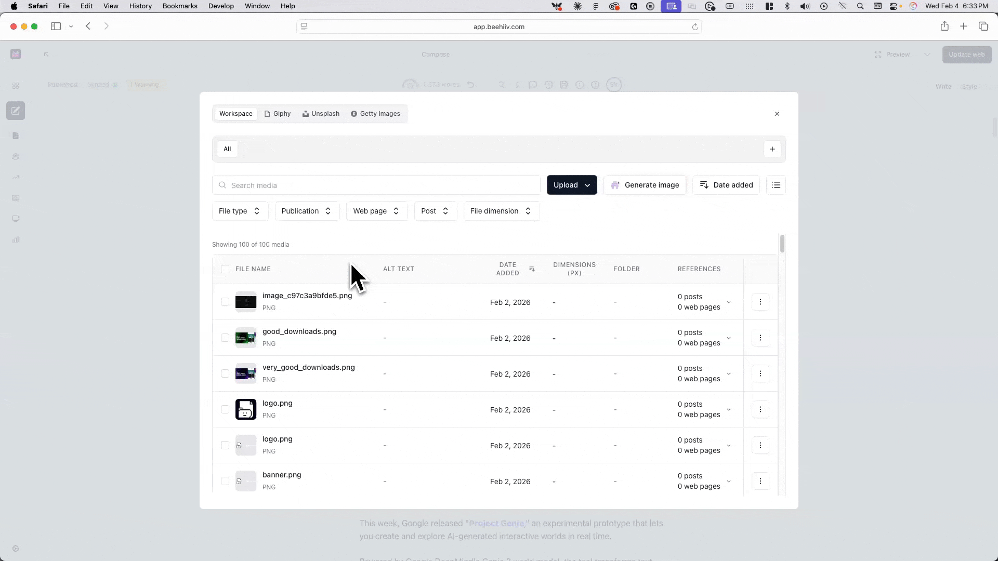Click the Generate image sparkle button
Viewport: 998px width, 561px height.
(x=645, y=185)
